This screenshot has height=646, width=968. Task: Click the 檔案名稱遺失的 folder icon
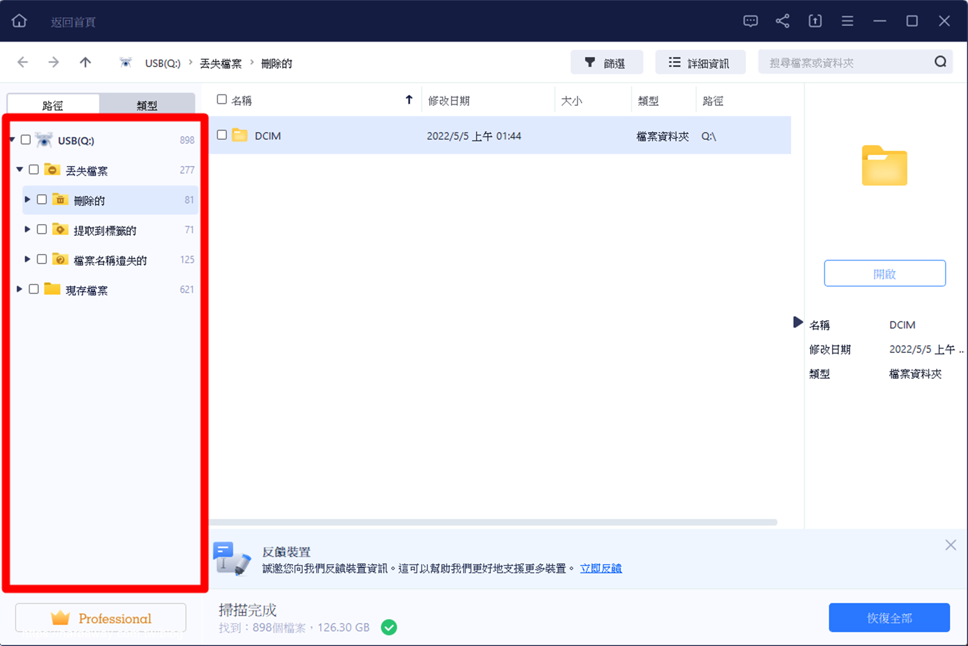coord(60,259)
